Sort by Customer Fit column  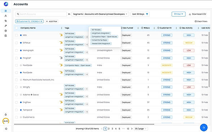click(x=176, y=28)
